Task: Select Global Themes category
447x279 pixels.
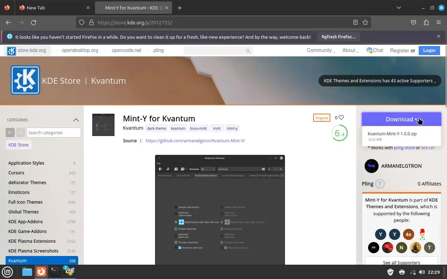Action: (23, 212)
